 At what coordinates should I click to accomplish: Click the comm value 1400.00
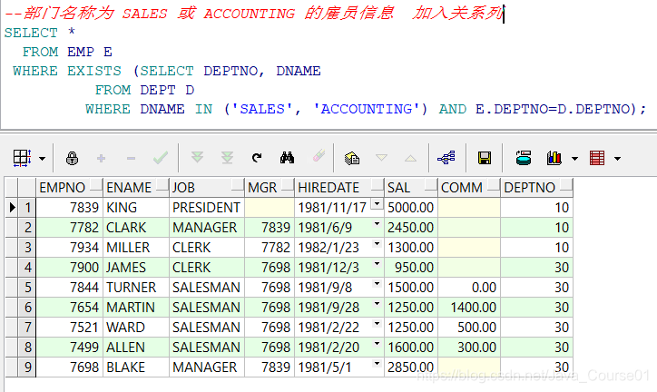(x=469, y=307)
